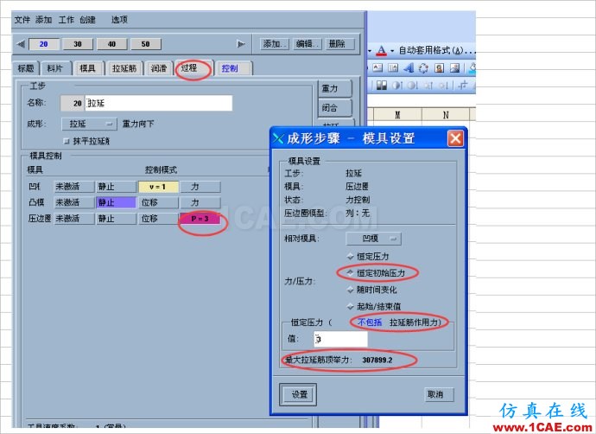Click the 重力 side button
Screen dimensions: 596x434
tap(334, 89)
